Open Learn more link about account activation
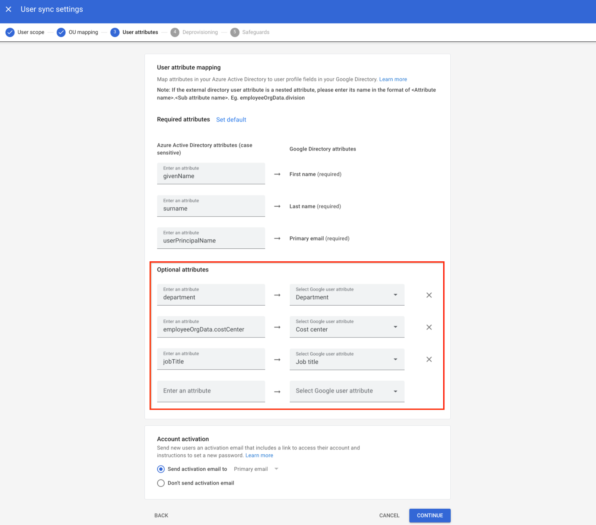596x525 pixels. [x=259, y=455]
